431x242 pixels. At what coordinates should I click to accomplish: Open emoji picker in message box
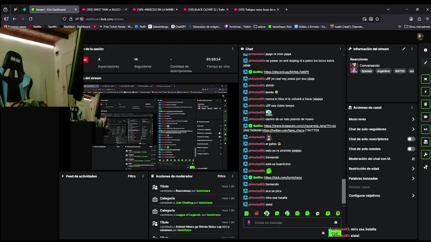click(x=336, y=223)
